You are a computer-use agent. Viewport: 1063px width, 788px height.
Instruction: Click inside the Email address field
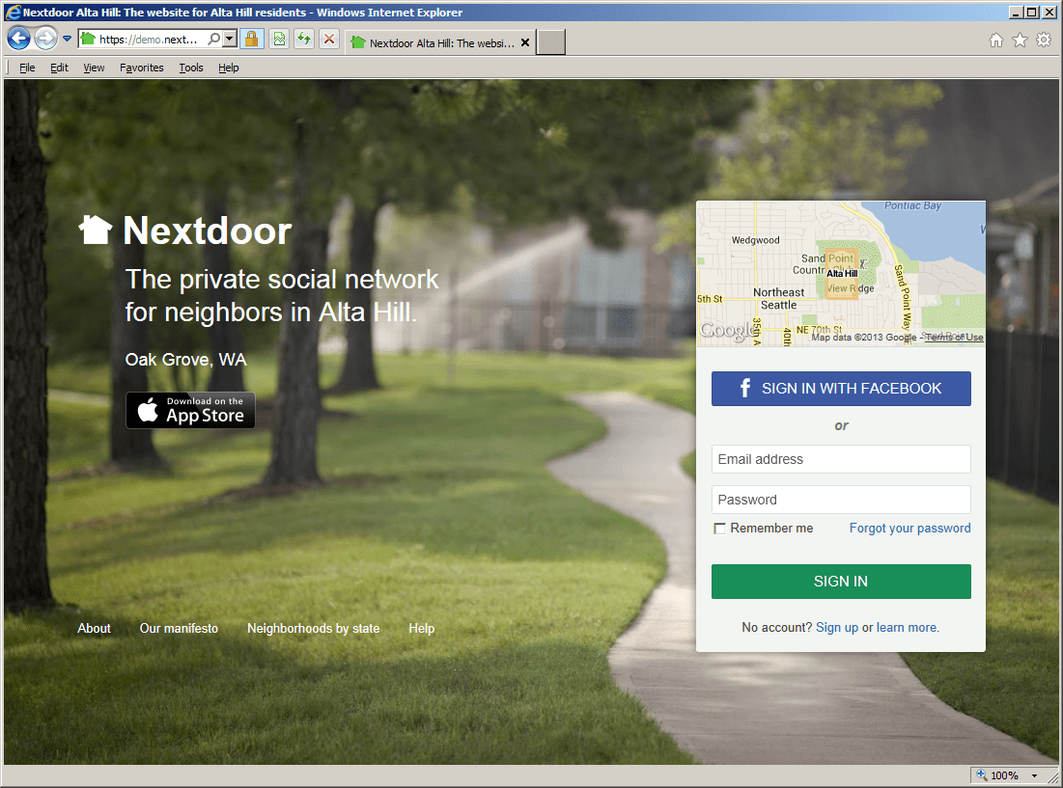[x=840, y=459]
